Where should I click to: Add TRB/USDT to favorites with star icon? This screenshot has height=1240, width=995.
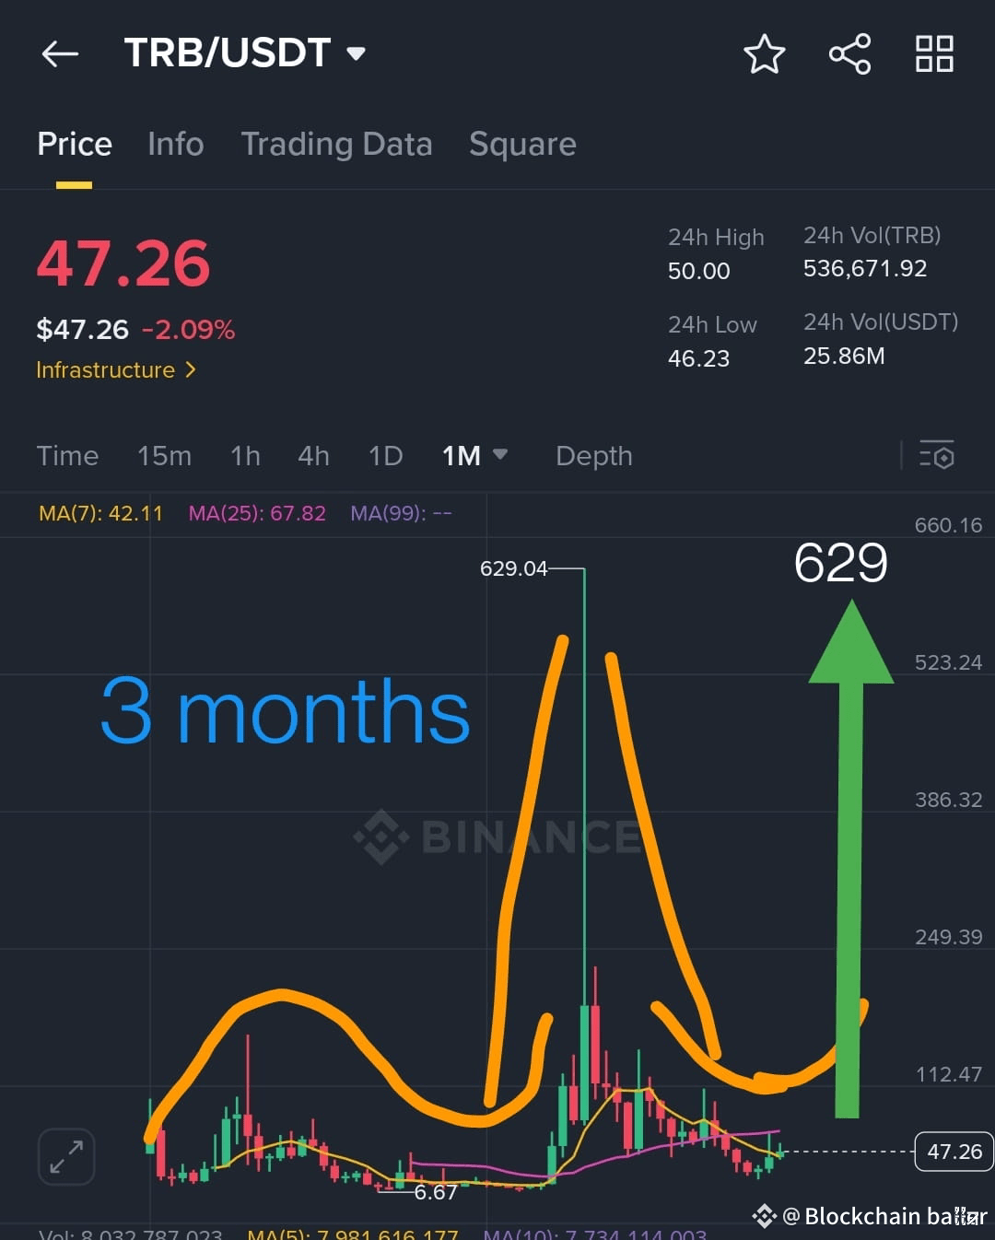pyautogui.click(x=764, y=53)
